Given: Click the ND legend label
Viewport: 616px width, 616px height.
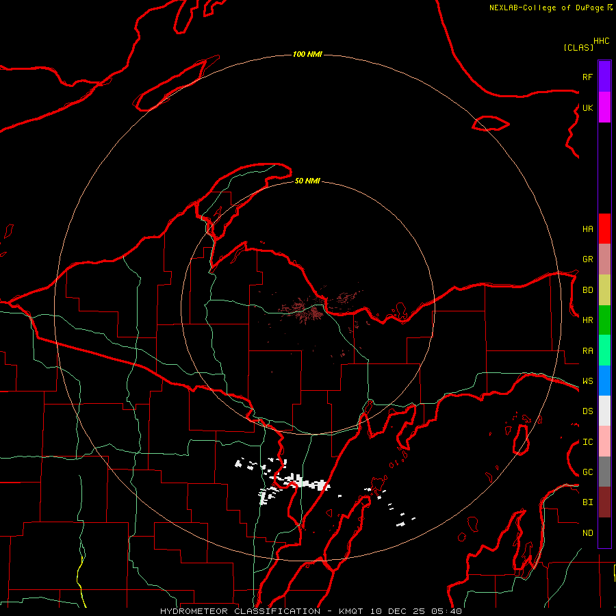Looking at the screenshot, I should [x=587, y=533].
